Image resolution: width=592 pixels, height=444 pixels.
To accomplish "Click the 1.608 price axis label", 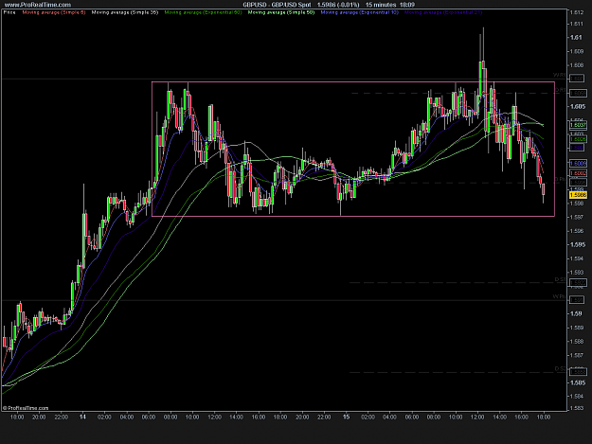I will click(x=577, y=65).
